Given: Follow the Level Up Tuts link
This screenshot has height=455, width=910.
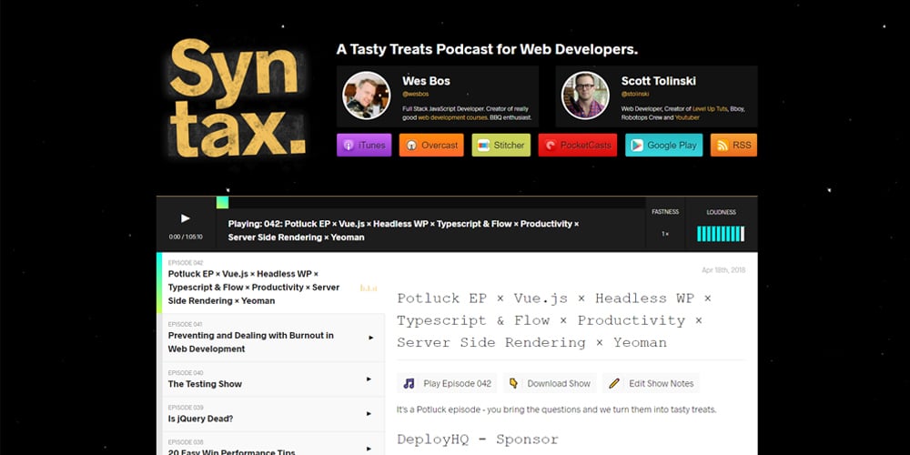Looking at the screenshot, I should 711,108.
